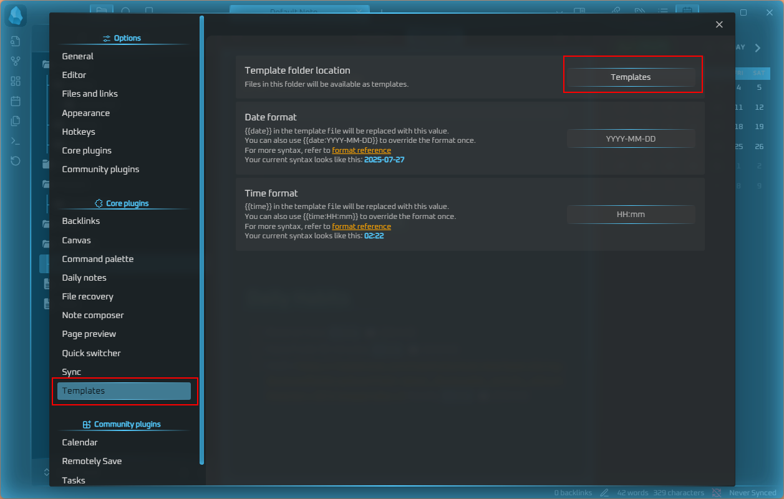Image resolution: width=784 pixels, height=499 pixels.
Task: Click the Community plugins section header
Action: coord(122,424)
